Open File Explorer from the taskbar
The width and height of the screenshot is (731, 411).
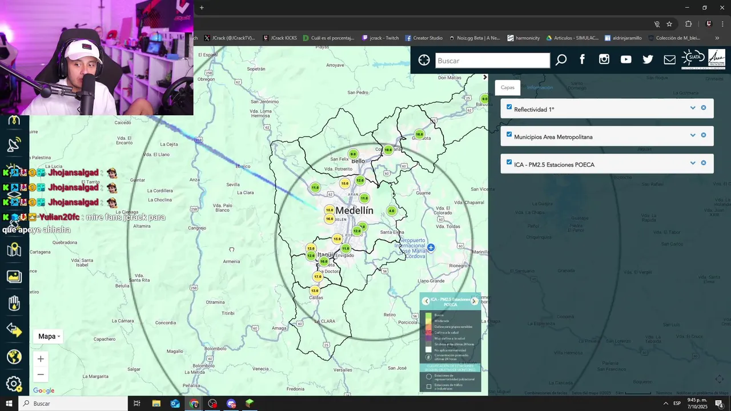[x=156, y=404]
